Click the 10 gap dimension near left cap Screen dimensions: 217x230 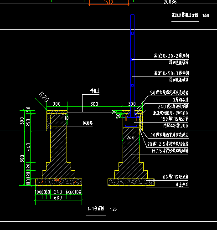point(67,118)
